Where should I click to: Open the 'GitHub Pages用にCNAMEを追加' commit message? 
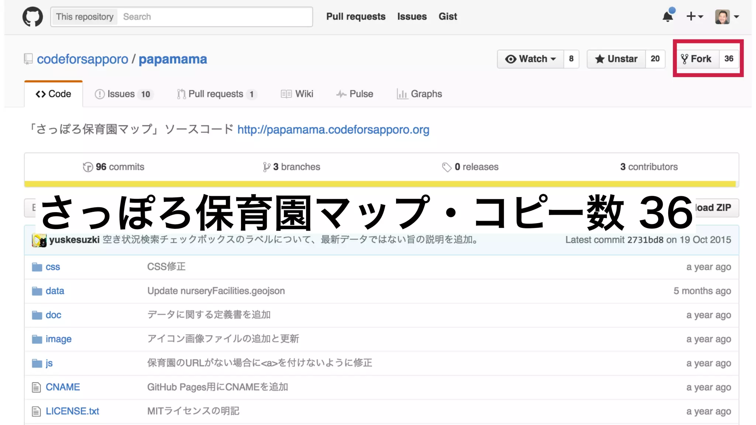click(217, 387)
